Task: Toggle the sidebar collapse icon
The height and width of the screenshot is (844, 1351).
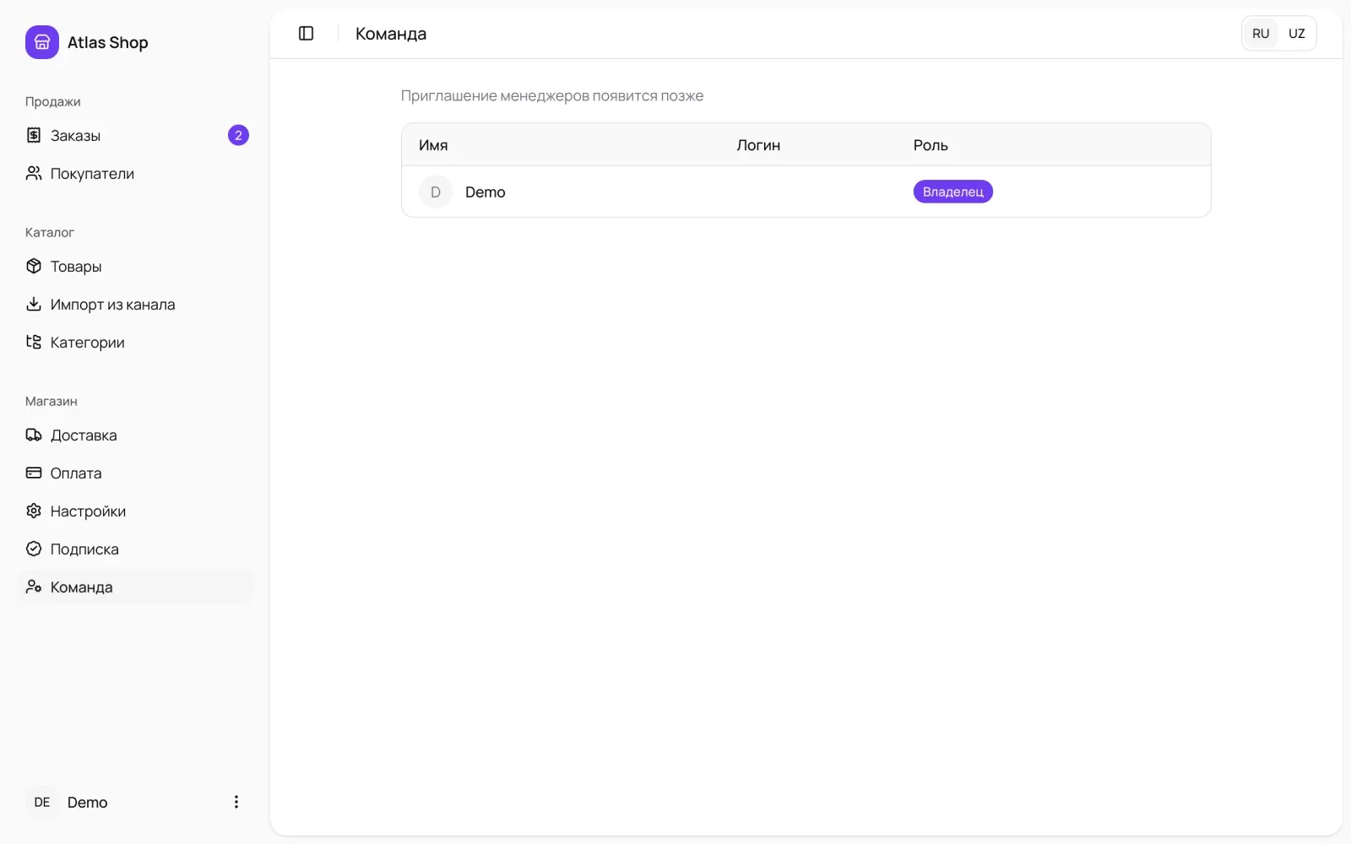Action: [307, 33]
